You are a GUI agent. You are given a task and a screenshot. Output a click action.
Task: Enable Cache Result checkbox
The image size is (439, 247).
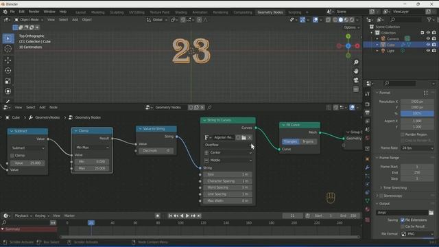[403, 226]
